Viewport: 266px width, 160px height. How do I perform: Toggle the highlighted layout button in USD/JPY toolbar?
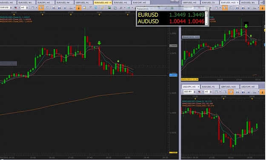click(231, 92)
